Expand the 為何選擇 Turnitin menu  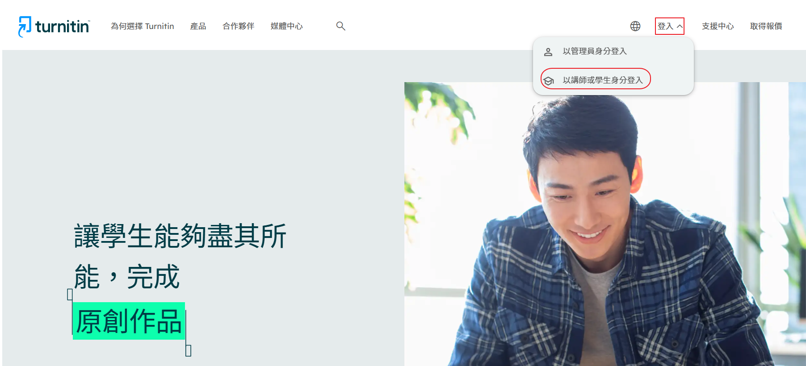point(142,26)
